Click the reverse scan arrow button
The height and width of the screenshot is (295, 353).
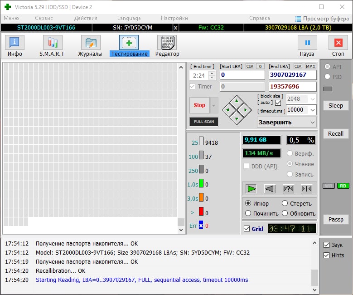coord(270,189)
